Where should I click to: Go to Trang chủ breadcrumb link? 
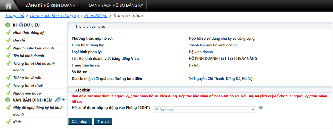pos(15,16)
